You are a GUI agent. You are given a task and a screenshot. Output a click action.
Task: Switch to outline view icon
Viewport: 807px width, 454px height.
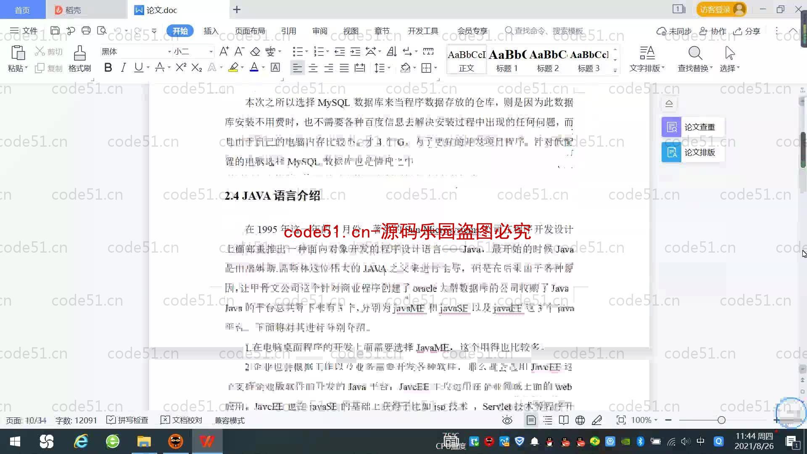548,420
